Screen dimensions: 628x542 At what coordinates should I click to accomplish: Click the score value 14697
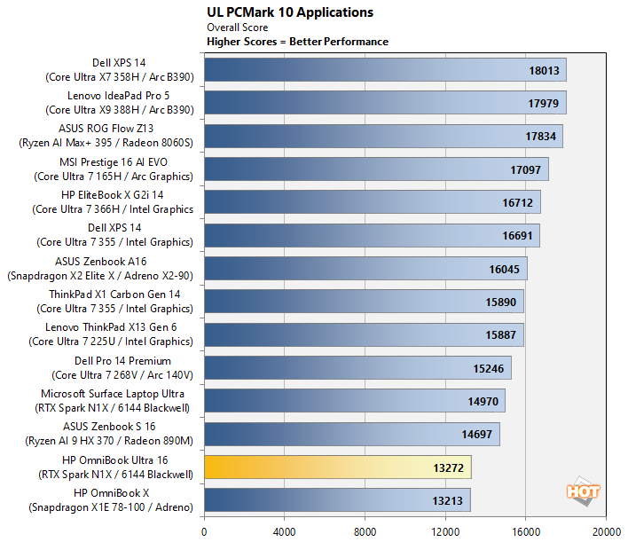click(476, 435)
